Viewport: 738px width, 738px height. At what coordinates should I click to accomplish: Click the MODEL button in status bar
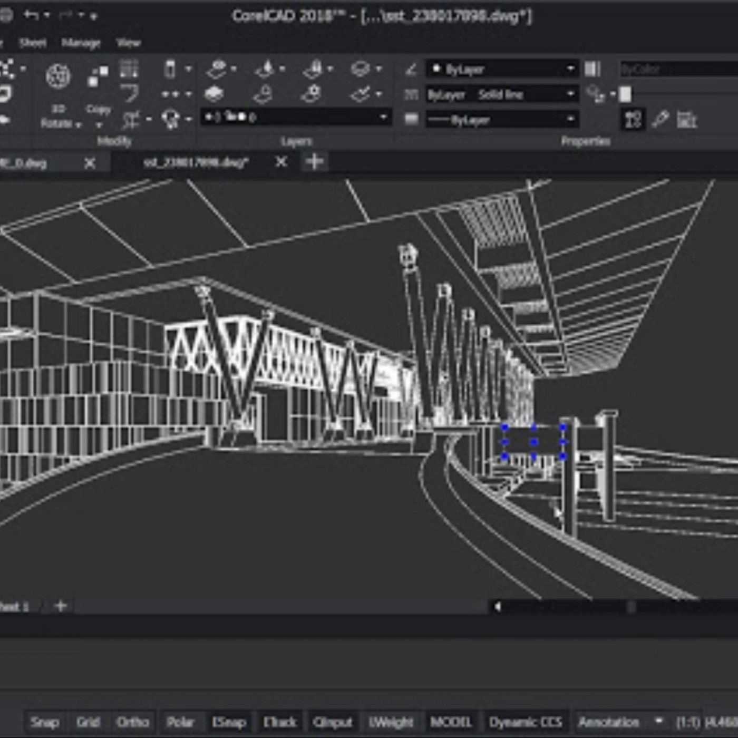tap(451, 722)
